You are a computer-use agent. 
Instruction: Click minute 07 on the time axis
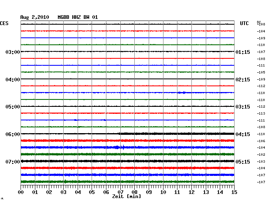120,192
